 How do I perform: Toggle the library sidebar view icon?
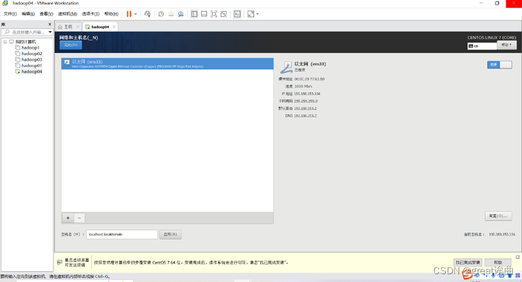pos(194,14)
